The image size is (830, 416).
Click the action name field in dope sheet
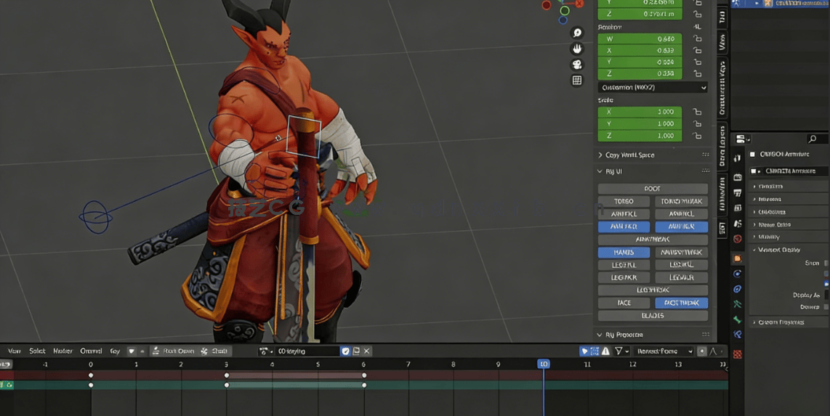point(307,351)
